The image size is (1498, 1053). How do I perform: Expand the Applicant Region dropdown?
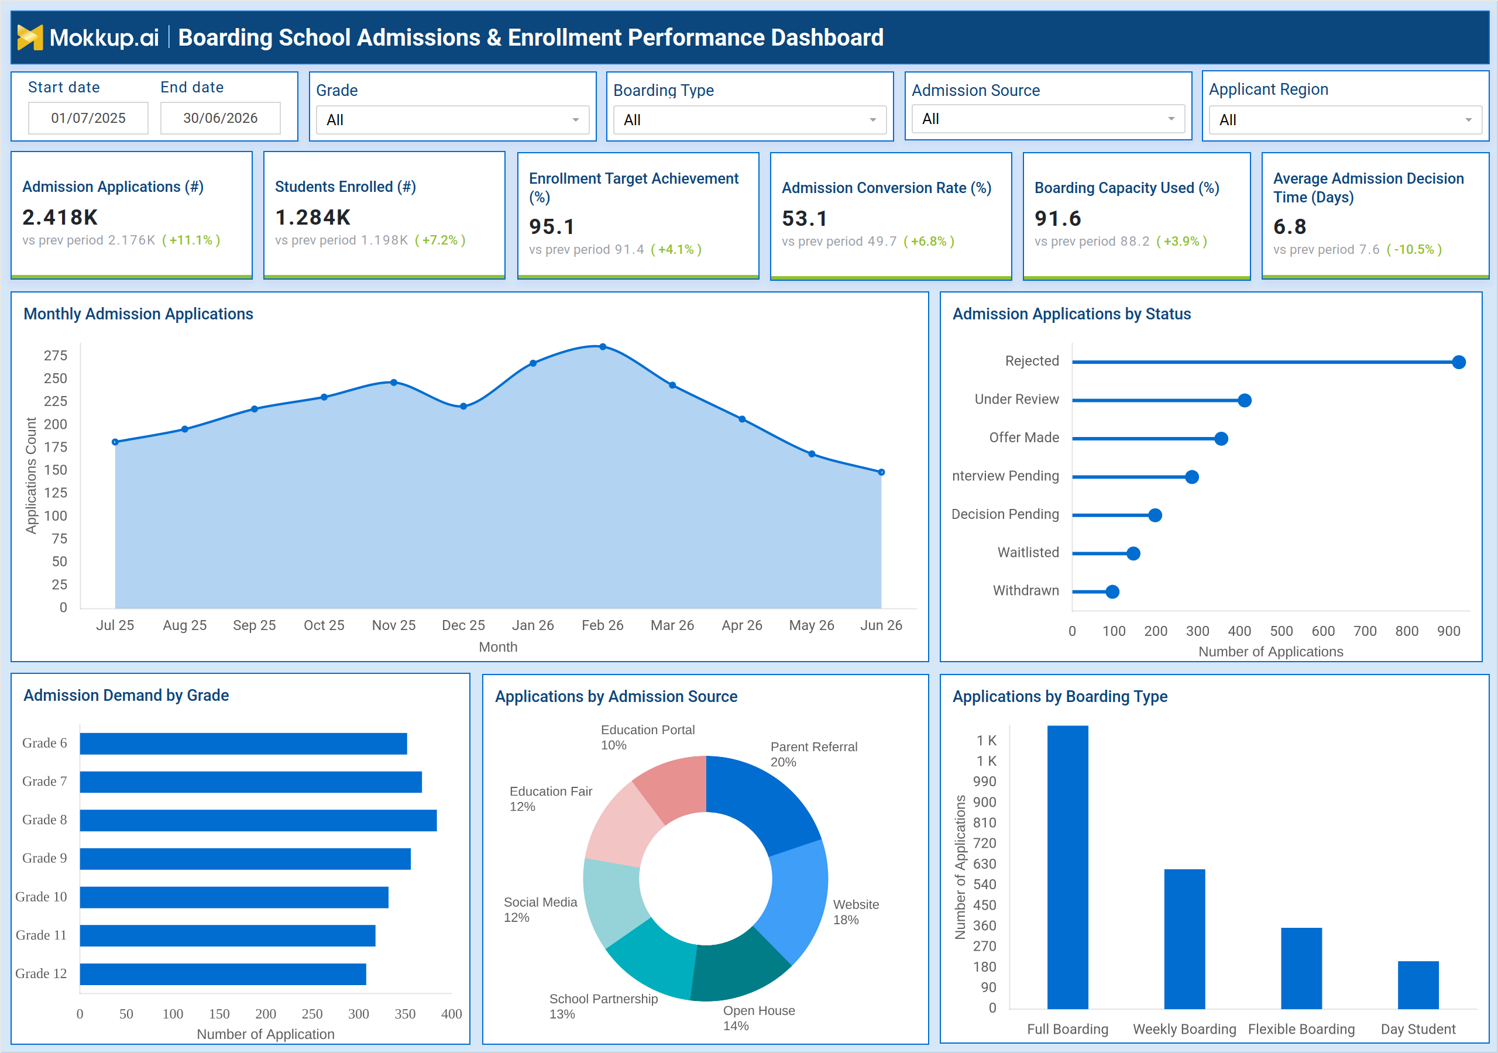click(x=1345, y=120)
